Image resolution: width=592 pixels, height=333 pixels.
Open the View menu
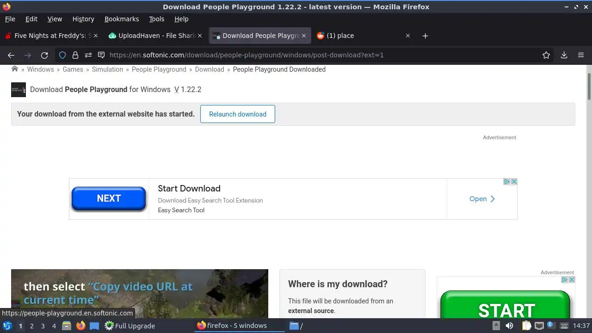(55, 19)
